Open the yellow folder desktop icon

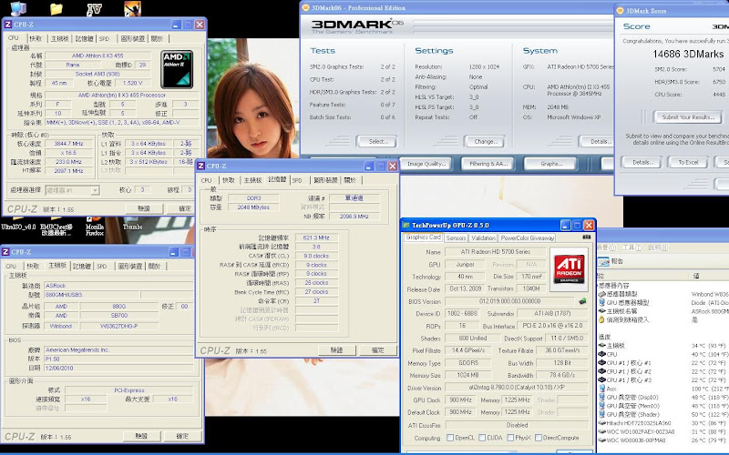point(56,8)
